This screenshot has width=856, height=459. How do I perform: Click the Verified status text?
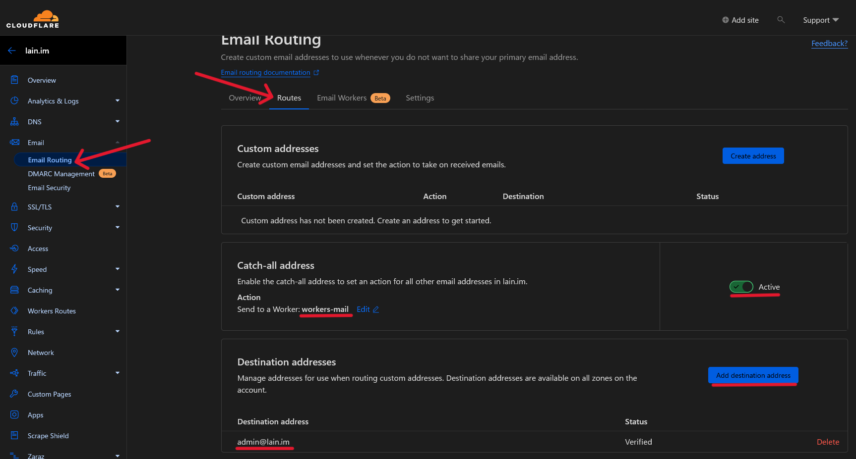click(638, 442)
